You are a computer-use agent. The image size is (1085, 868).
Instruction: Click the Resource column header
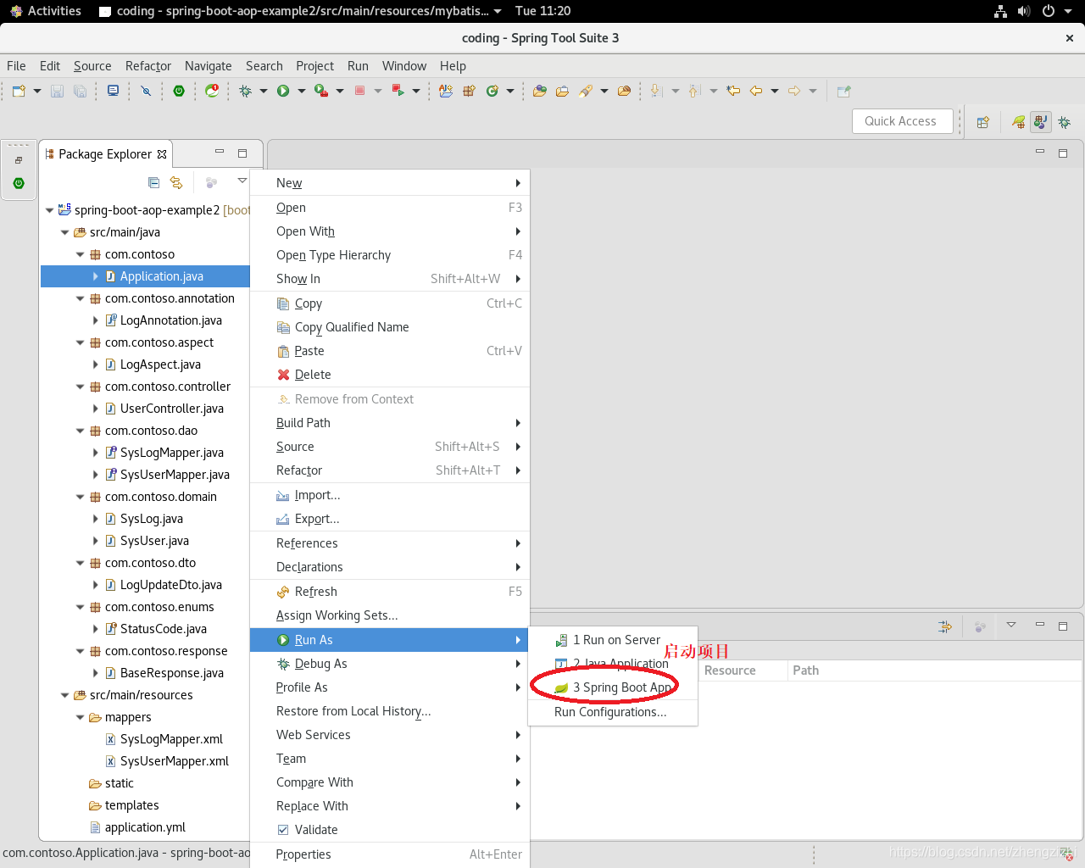pyautogui.click(x=743, y=670)
